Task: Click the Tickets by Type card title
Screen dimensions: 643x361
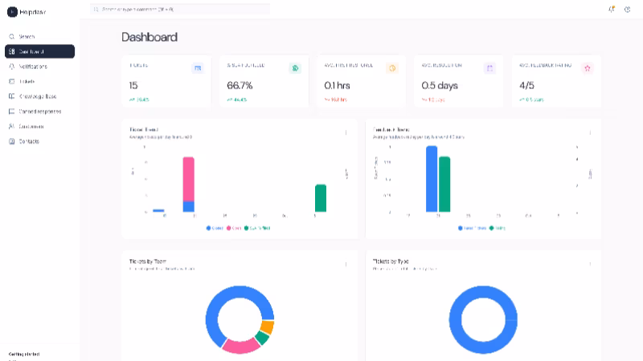Action: pos(391,262)
